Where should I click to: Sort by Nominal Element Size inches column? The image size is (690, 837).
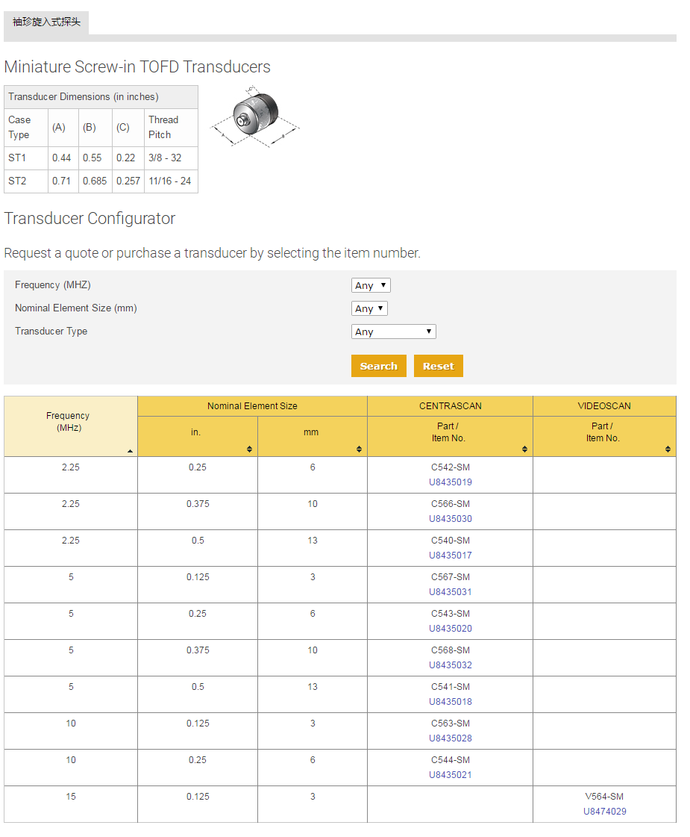[x=249, y=449]
